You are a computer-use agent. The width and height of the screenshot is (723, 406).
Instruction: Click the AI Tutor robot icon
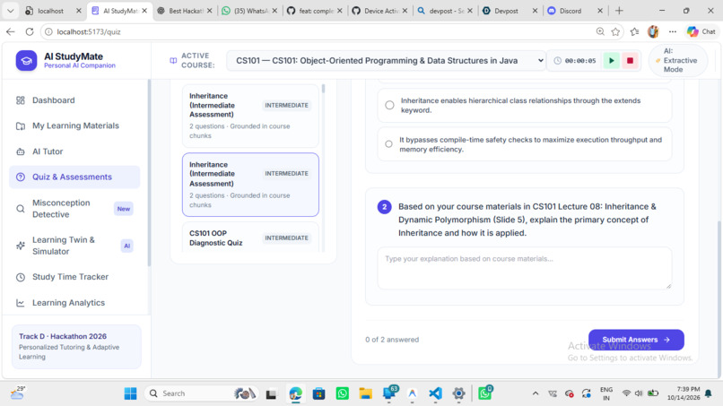pos(21,151)
